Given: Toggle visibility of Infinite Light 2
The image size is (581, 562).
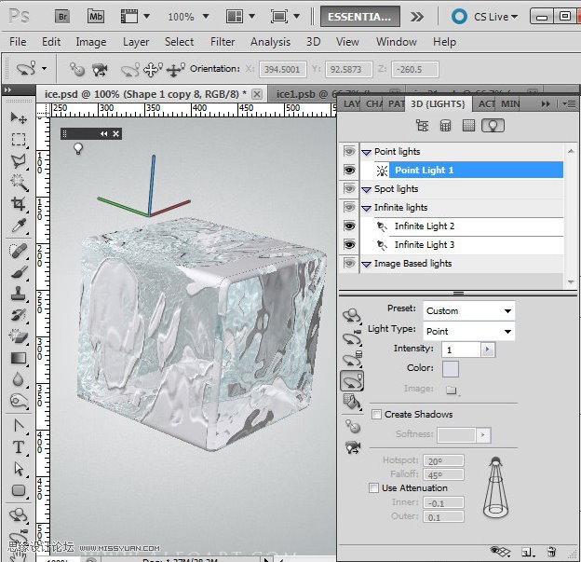Looking at the screenshot, I should coord(349,226).
